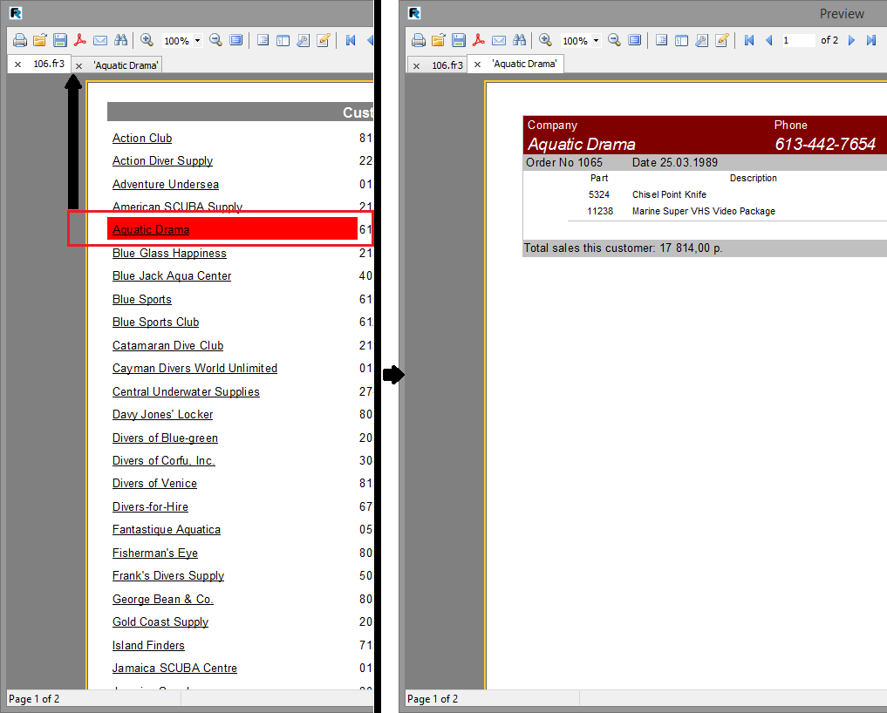The height and width of the screenshot is (713, 887).
Task: Close 106.fr3 tab in left window
Action: tap(18, 65)
